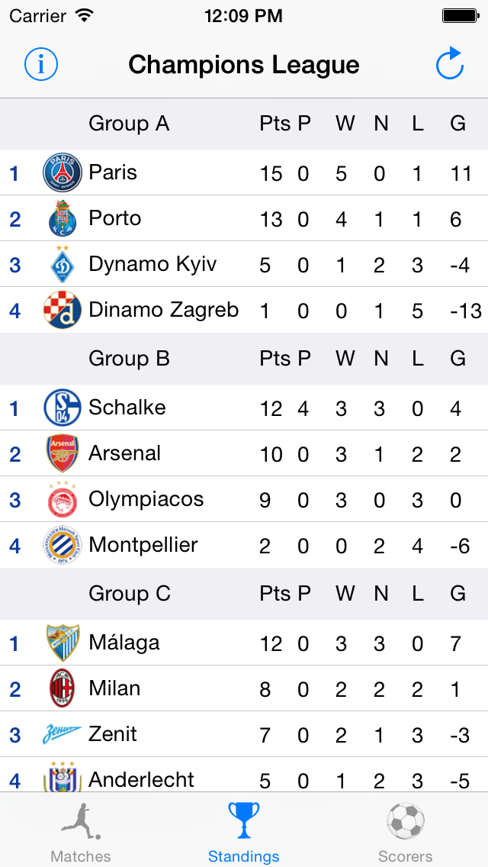The image size is (488, 867).
Task: Tap the Group B section header
Action: pyautogui.click(x=244, y=359)
